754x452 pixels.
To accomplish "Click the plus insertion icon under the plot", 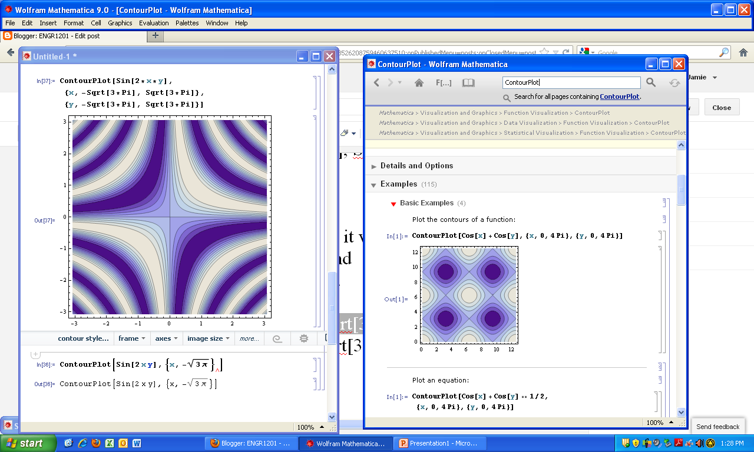I will 35,354.
